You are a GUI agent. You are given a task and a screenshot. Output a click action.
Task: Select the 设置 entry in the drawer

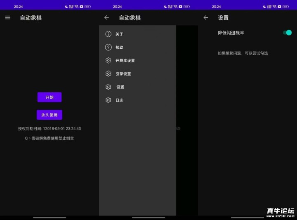click(x=120, y=87)
